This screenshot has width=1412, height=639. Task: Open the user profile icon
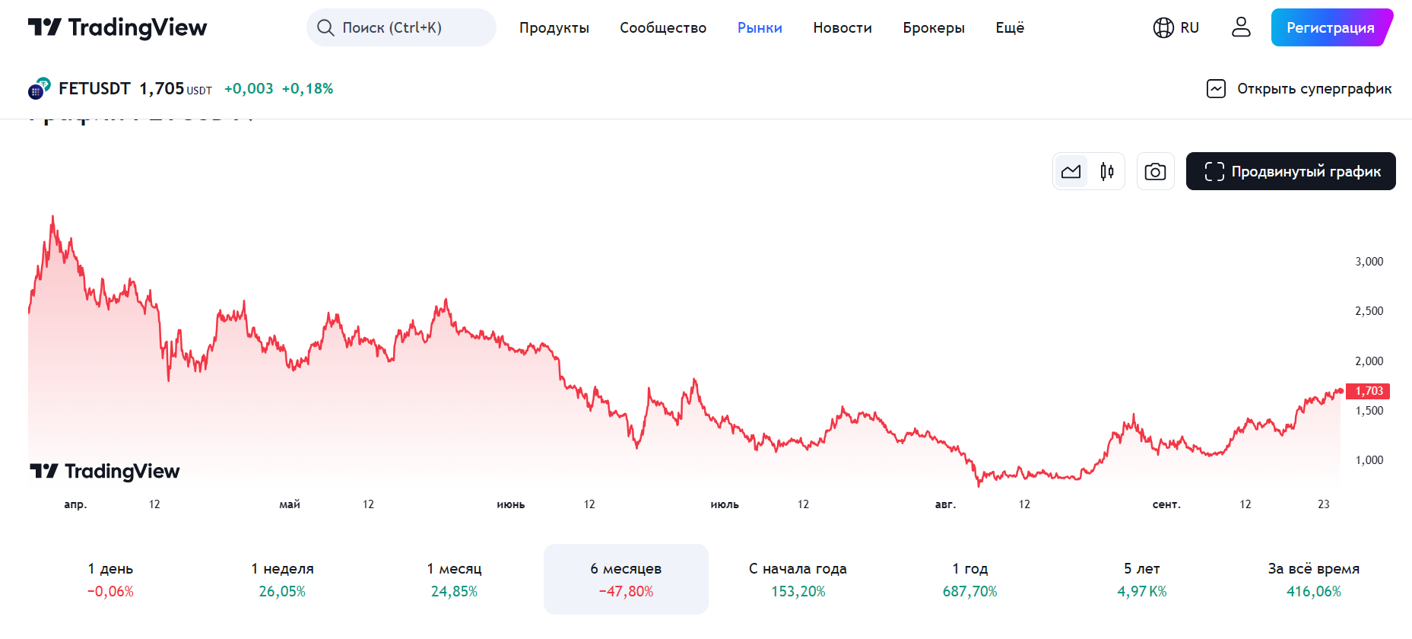tap(1241, 27)
